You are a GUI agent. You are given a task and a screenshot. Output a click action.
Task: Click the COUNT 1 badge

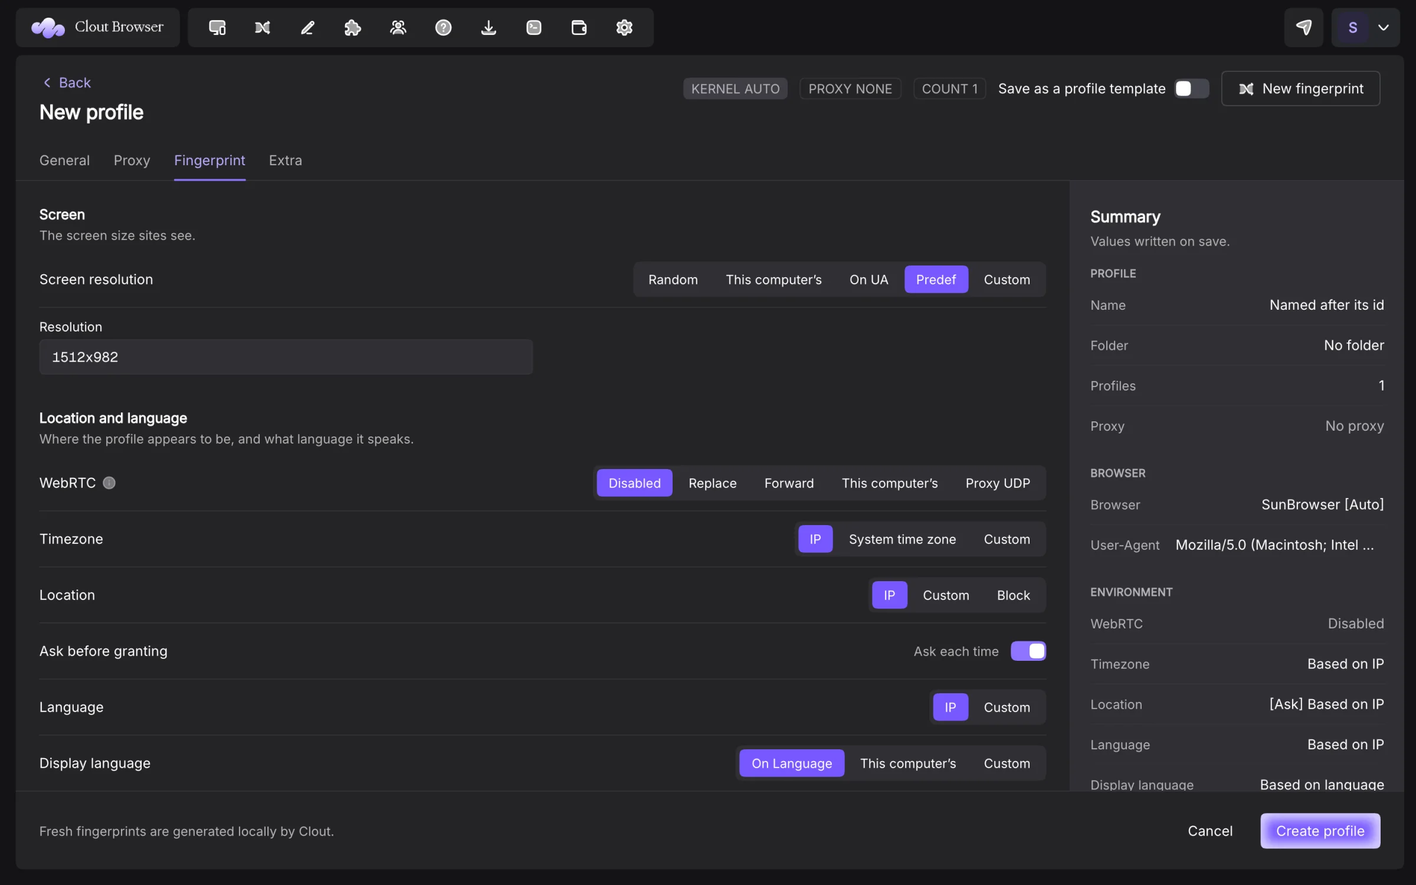coord(949,88)
